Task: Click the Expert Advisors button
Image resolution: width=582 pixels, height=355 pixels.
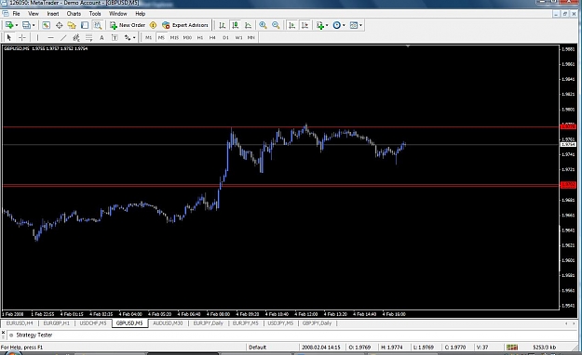Action: (x=185, y=25)
